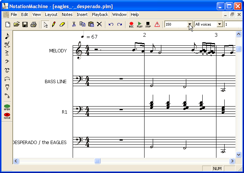This screenshot has width=244, height=173.
Task: Print the score with printer icon
Action: point(34,25)
